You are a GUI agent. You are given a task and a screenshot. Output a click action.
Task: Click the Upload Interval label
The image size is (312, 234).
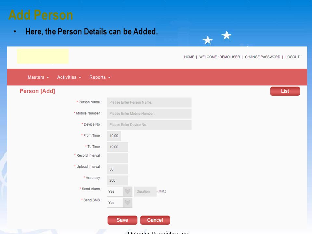coord(88,166)
